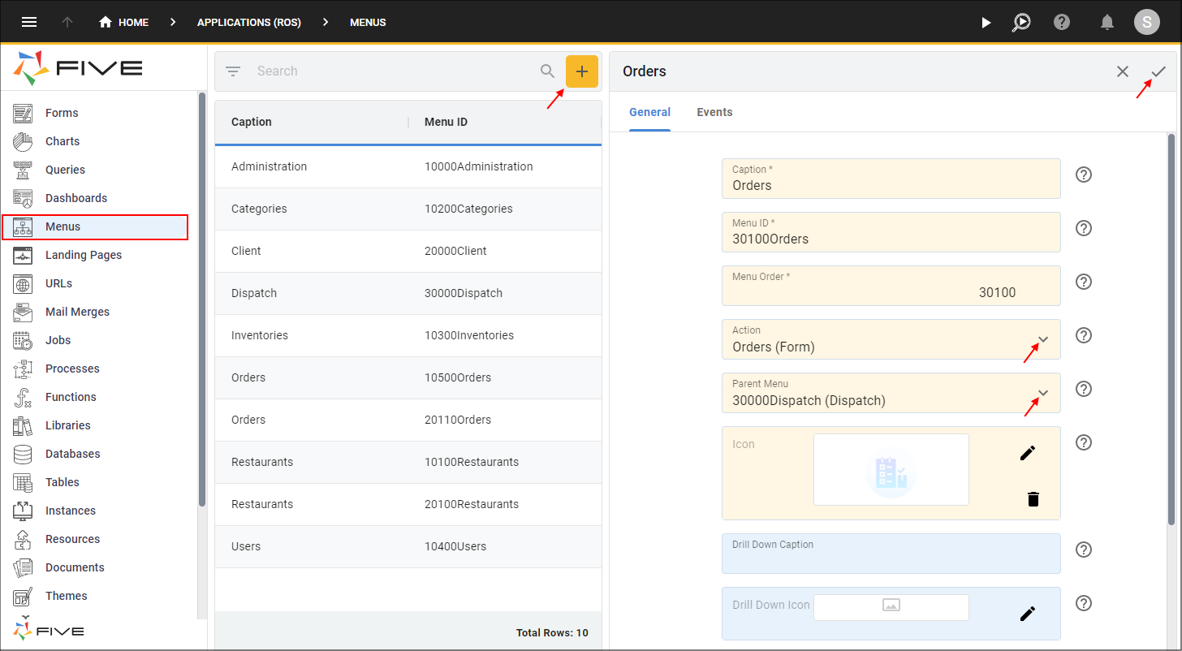Save changes with the checkmark button
Image resolution: width=1182 pixels, height=651 pixels.
pos(1158,71)
